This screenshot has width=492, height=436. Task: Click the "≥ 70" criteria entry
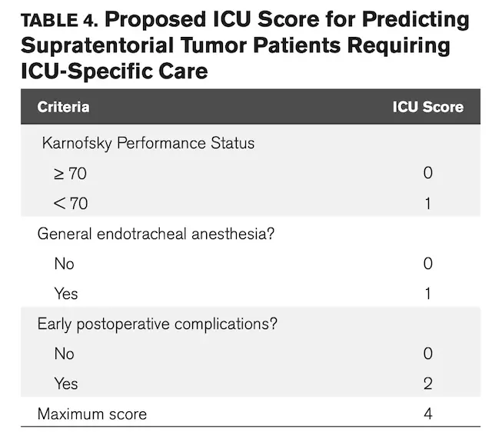70,174
